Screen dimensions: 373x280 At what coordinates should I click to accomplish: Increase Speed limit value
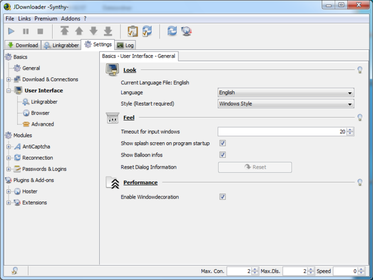coord(361,269)
